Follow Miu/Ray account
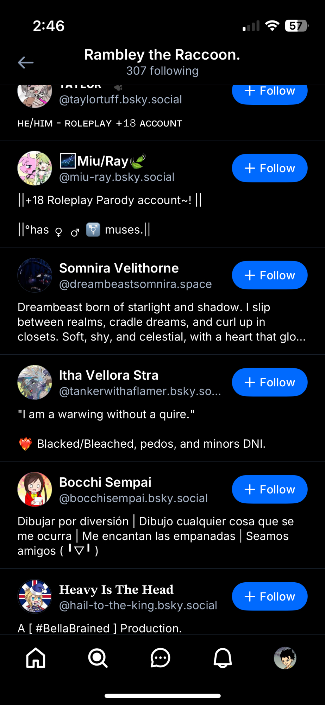 269,168
